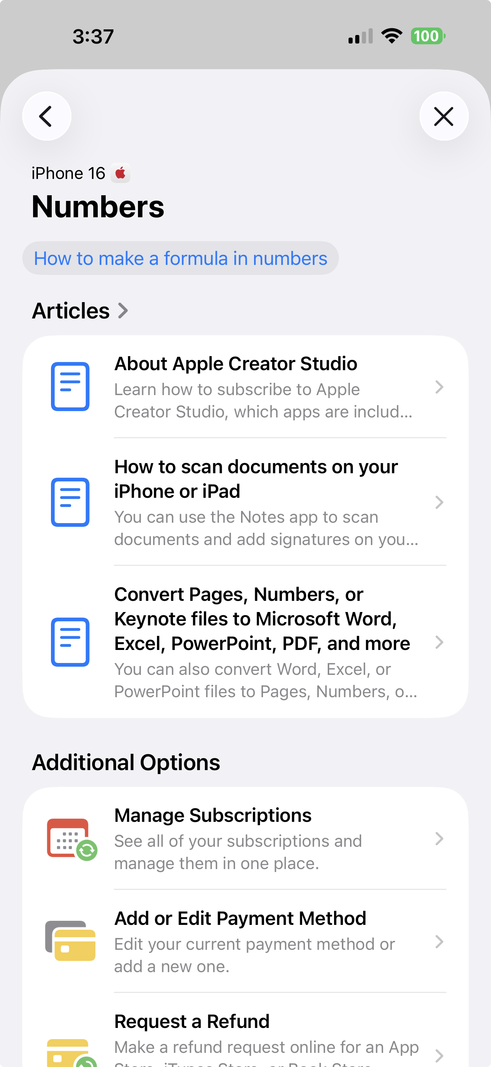Select the Add or Edit Payment Method title

coord(240,918)
